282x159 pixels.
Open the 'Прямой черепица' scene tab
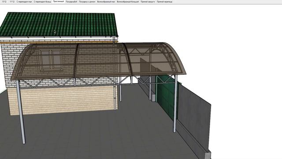164,2
